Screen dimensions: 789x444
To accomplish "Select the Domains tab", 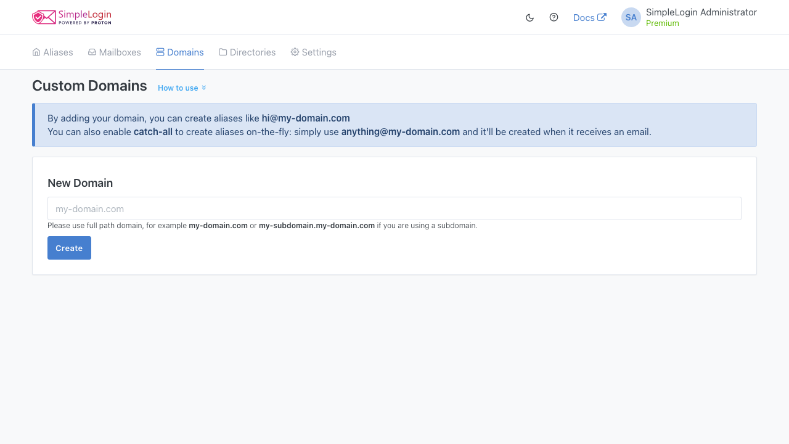I will [x=180, y=52].
